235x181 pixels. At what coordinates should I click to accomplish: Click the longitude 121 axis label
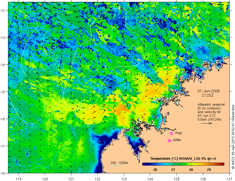tap(71, 179)
